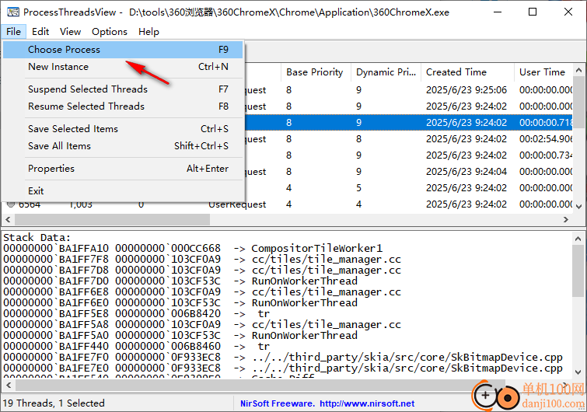Open the View menu

pos(71,31)
